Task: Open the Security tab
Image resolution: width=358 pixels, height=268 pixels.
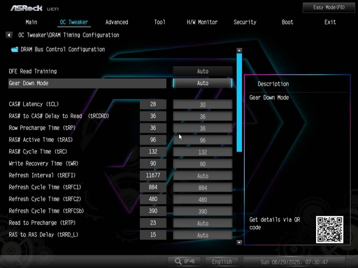Action: (245, 22)
